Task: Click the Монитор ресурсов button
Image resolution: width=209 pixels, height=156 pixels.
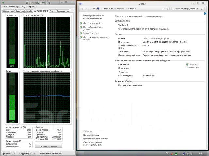Action: [x=48, y=146]
